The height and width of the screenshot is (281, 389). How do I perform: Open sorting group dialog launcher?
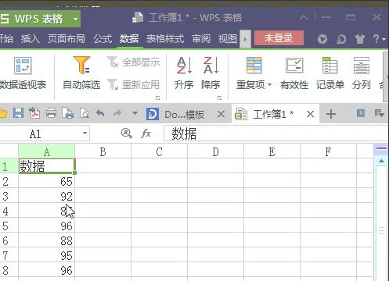click(219, 98)
